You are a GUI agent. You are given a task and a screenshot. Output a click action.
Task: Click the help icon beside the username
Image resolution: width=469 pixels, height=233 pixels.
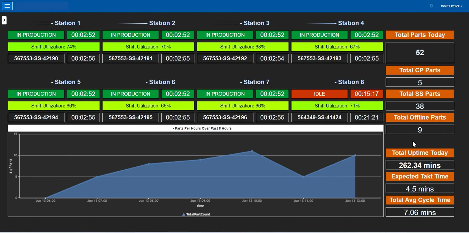(431, 6)
